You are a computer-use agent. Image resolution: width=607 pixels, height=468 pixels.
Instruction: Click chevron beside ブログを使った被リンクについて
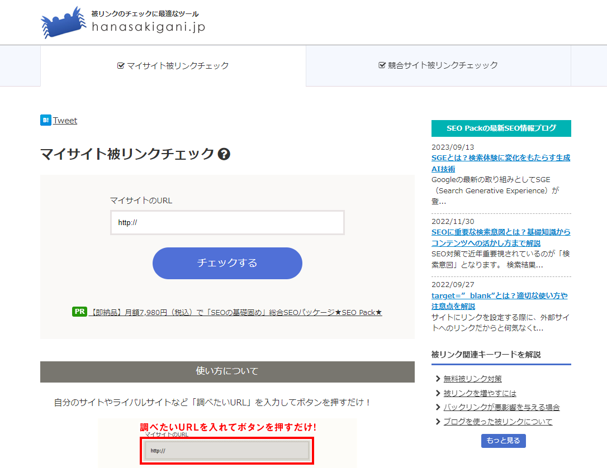(x=438, y=422)
